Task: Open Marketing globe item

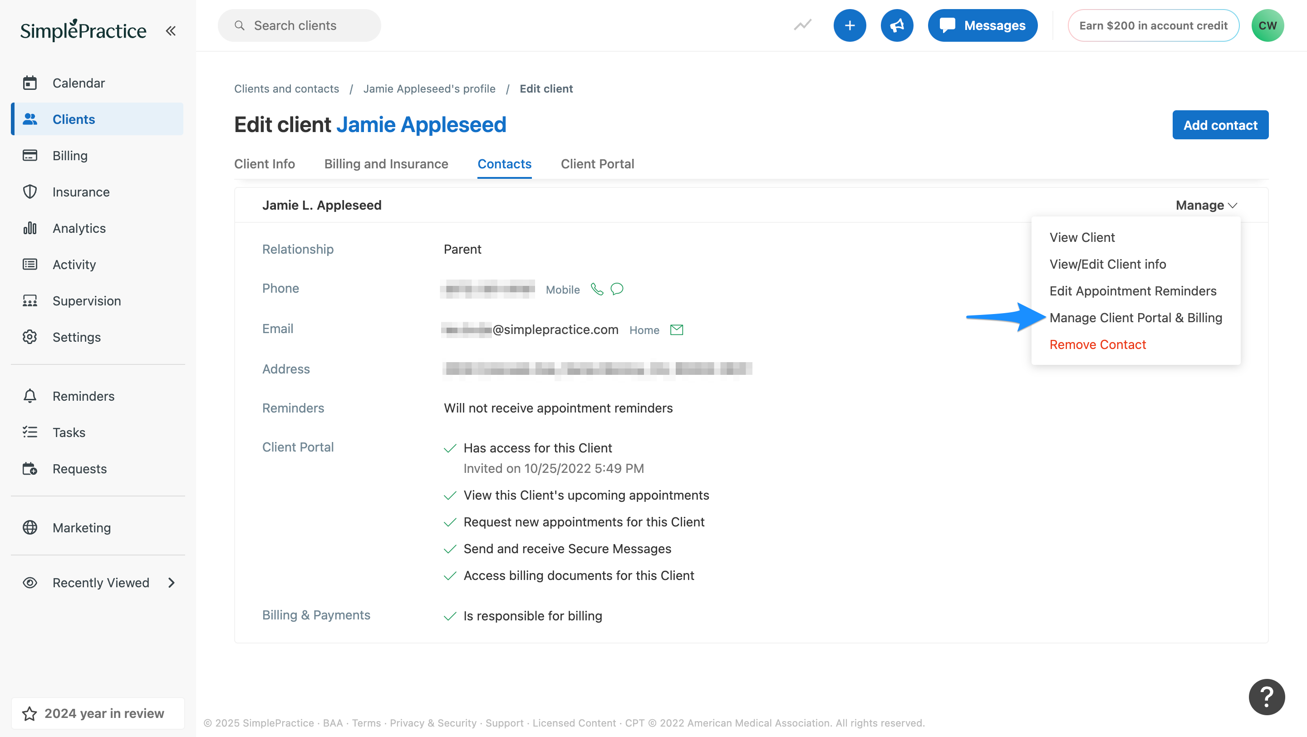Action: click(x=98, y=527)
